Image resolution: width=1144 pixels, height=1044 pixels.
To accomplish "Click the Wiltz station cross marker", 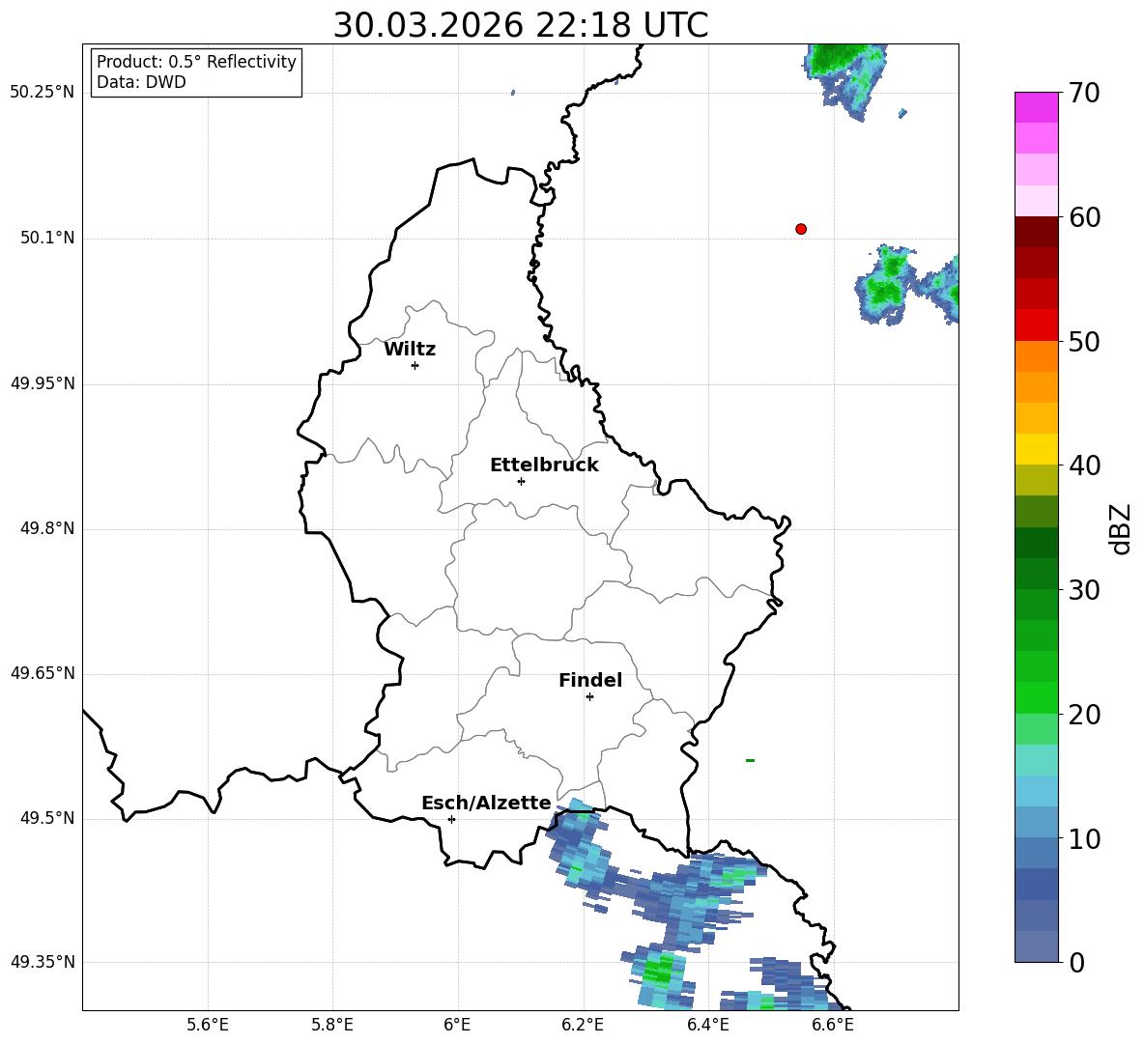I will [415, 365].
